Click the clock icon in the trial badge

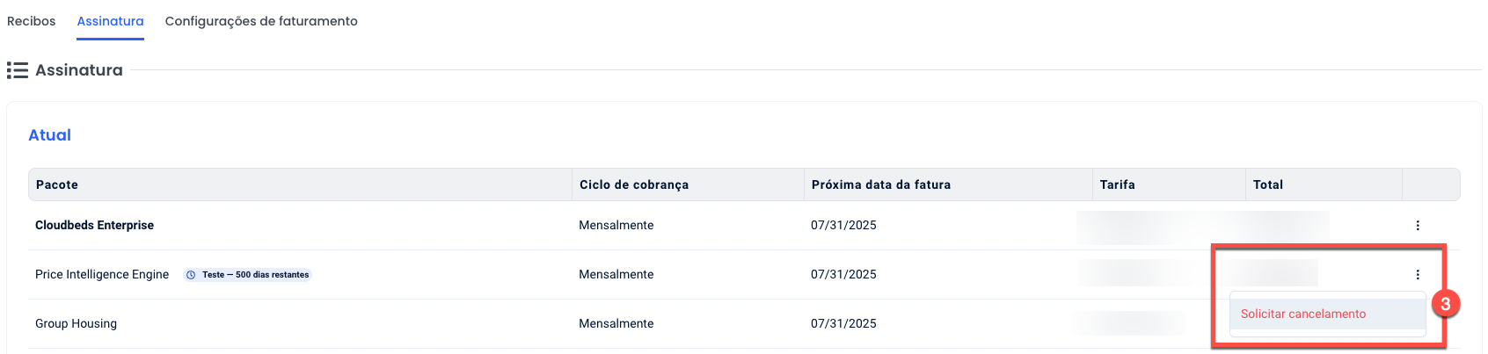point(191,275)
